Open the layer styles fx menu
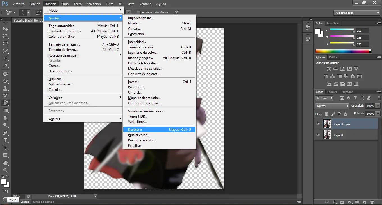The image size is (382, 205). pyautogui.click(x=335, y=202)
